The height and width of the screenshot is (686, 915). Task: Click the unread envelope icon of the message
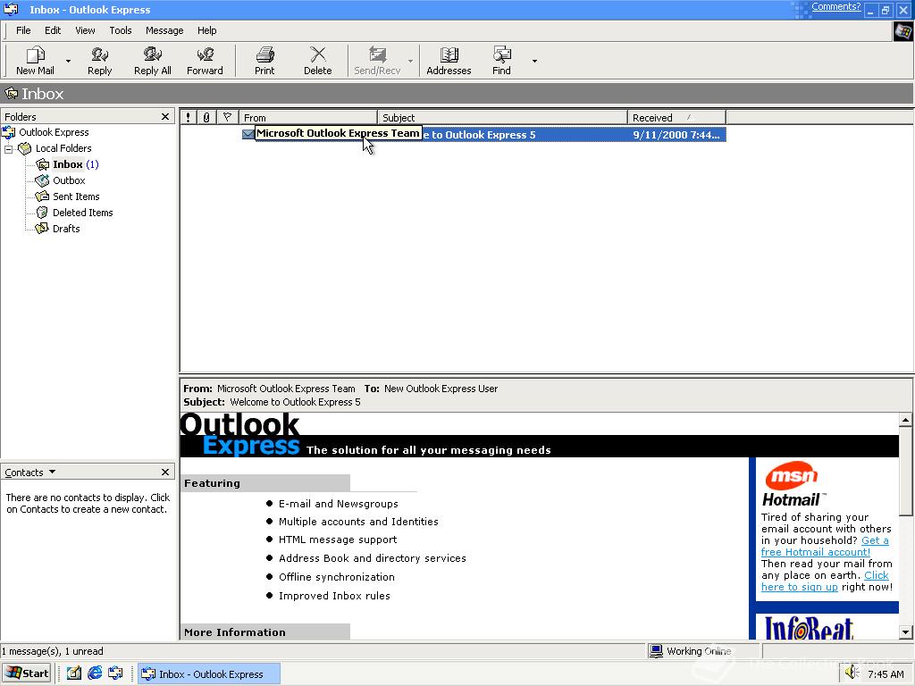coord(248,135)
